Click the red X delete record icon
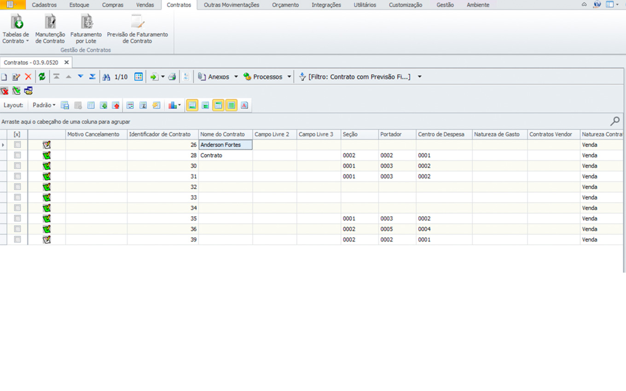Image resolution: width=626 pixels, height=391 pixels. (x=28, y=77)
